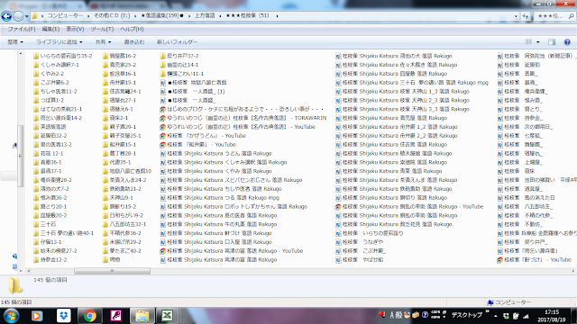
Task: Show hidden tray icons arrow
Action: (495, 316)
